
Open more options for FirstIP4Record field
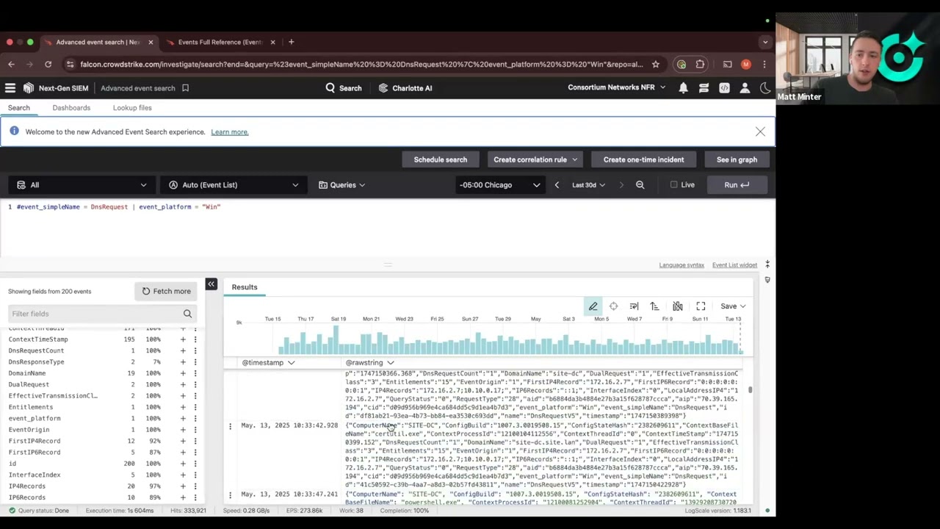195,441
